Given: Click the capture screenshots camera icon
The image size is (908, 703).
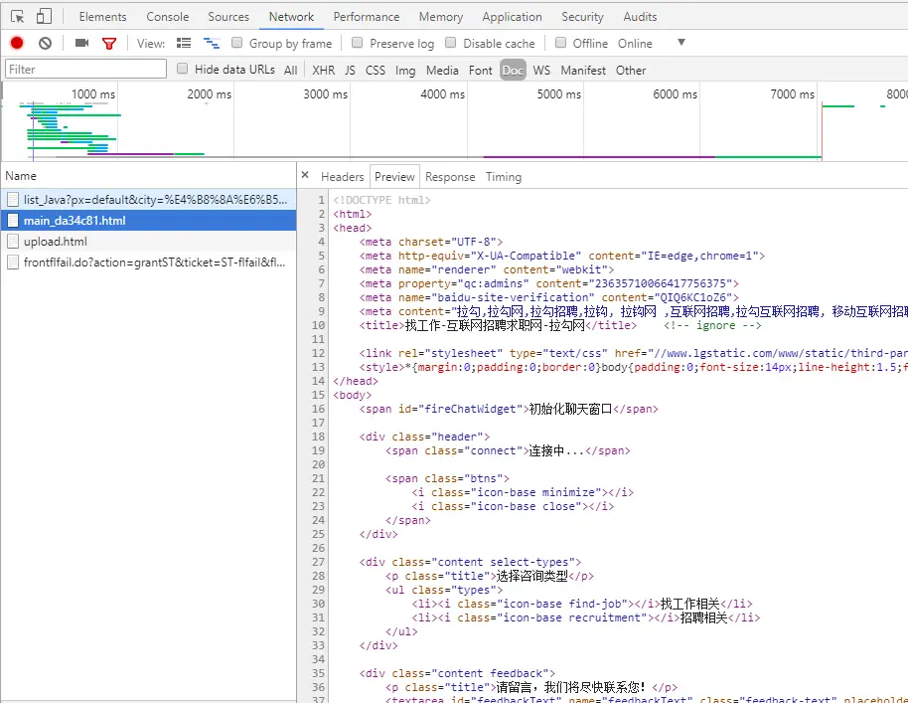Looking at the screenshot, I should point(81,43).
